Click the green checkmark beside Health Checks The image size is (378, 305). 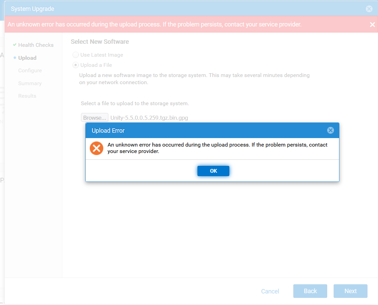[15, 44]
